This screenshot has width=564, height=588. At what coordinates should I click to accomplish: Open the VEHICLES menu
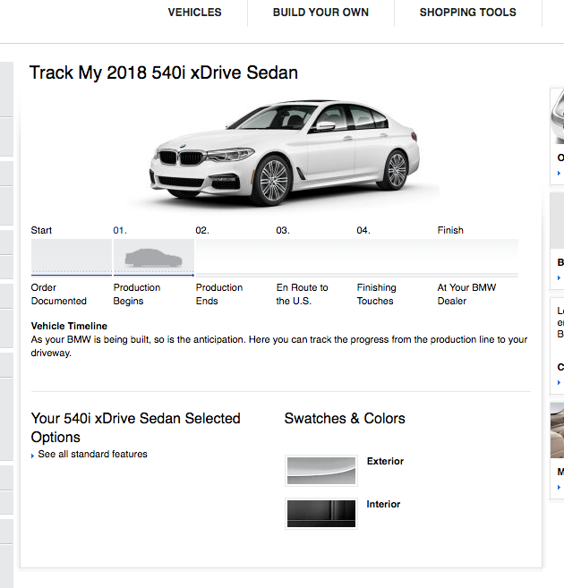(194, 13)
